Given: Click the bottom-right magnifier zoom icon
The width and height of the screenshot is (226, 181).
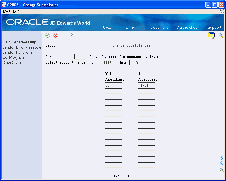Looking at the screenshot, I should [x=222, y=170].
